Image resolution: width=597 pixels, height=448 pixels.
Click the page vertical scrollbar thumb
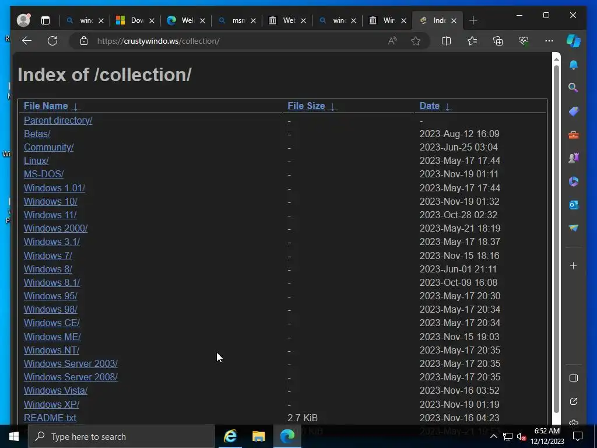point(556,240)
